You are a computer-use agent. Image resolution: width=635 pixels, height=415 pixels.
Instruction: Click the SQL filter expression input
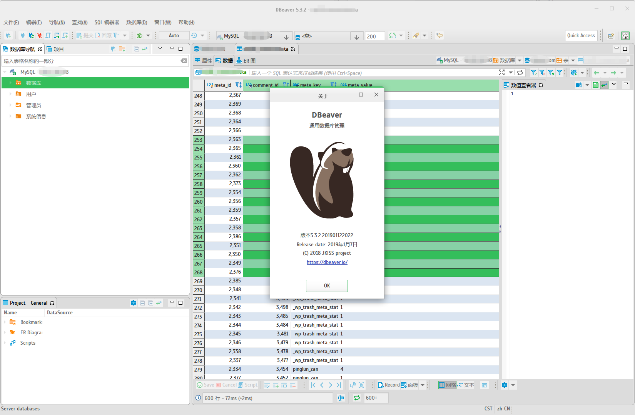(x=373, y=73)
